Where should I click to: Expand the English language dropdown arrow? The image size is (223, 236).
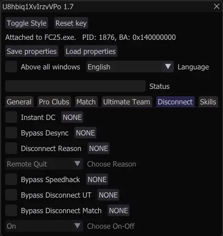[x=168, y=67]
